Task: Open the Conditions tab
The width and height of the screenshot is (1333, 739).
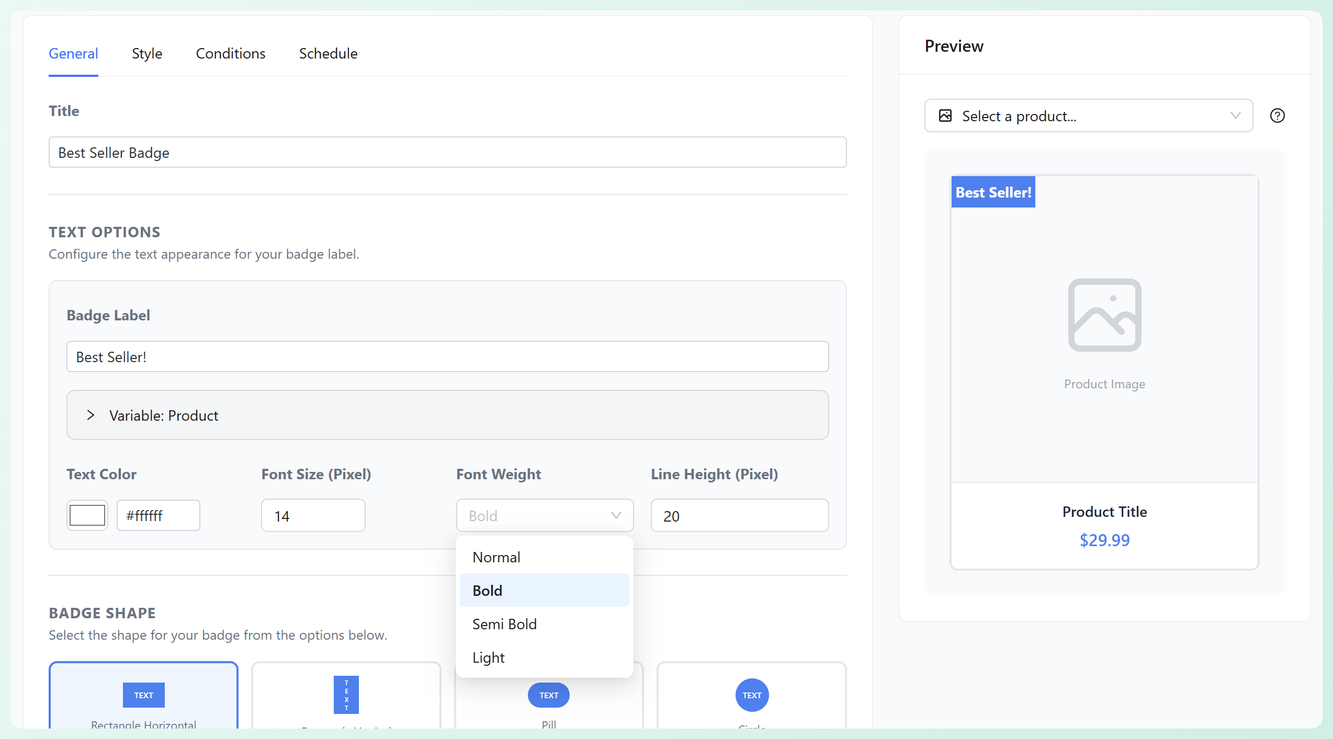Action: point(230,53)
